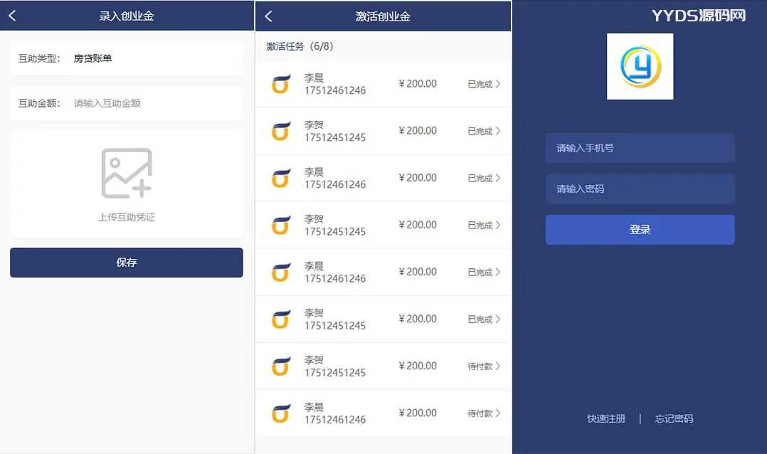The image size is (767, 454).
Task: Tap avatar icon of 李晨 待付款 row
Action: point(281,413)
